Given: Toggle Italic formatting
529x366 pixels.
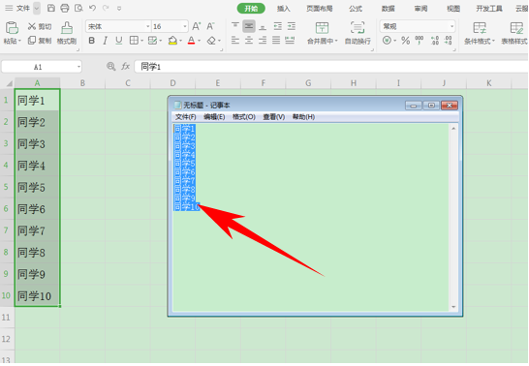Looking at the screenshot, I should tap(106, 41).
